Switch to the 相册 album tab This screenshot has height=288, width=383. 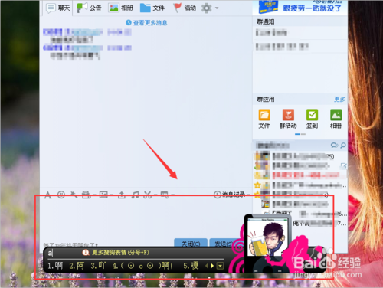click(121, 8)
